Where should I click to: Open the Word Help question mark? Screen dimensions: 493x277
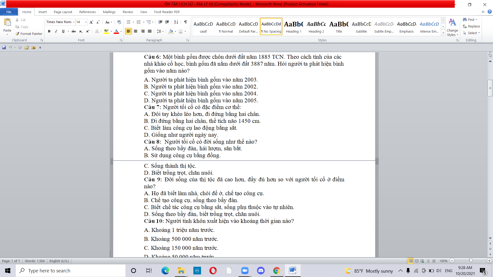tap(490, 12)
